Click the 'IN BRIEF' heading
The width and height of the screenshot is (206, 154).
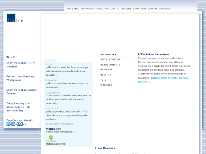12,57
